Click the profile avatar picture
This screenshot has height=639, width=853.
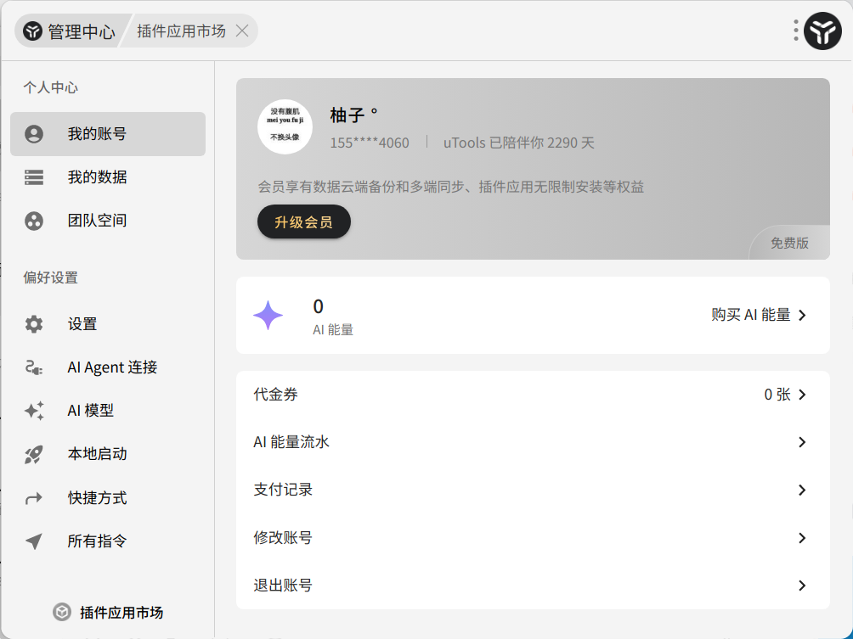pos(285,126)
